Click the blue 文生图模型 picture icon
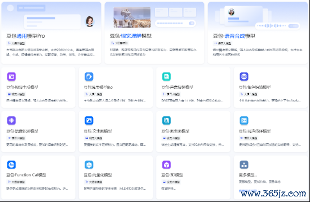310x202 pixels. click(89, 120)
